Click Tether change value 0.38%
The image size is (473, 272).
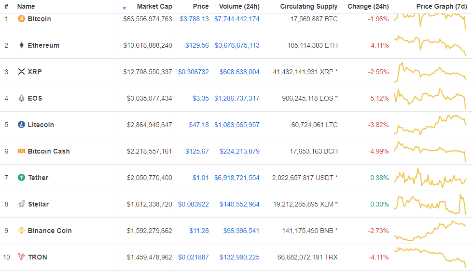379,178
